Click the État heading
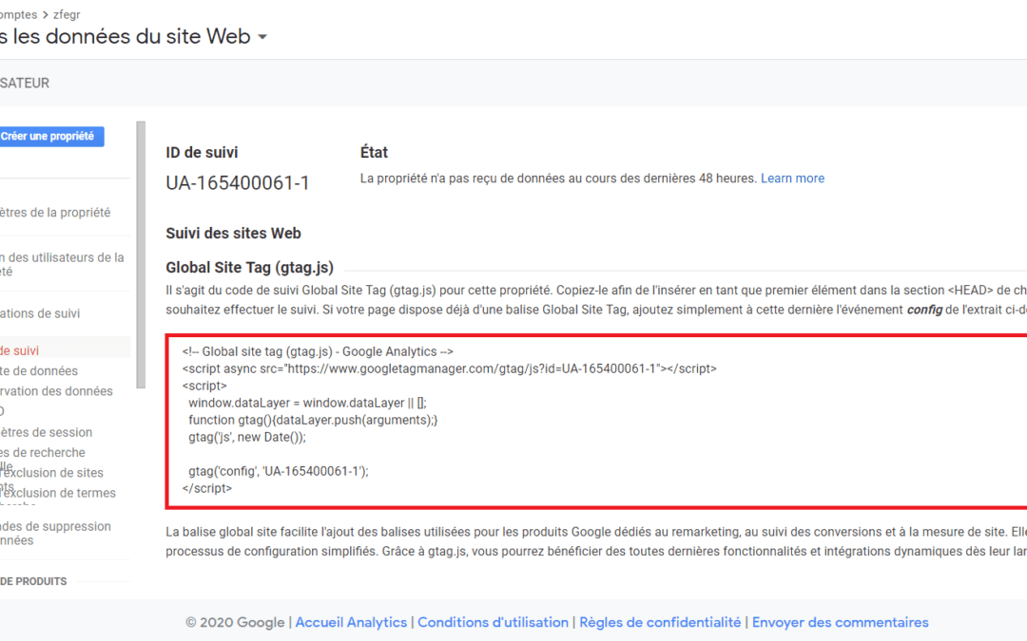 coord(374,152)
